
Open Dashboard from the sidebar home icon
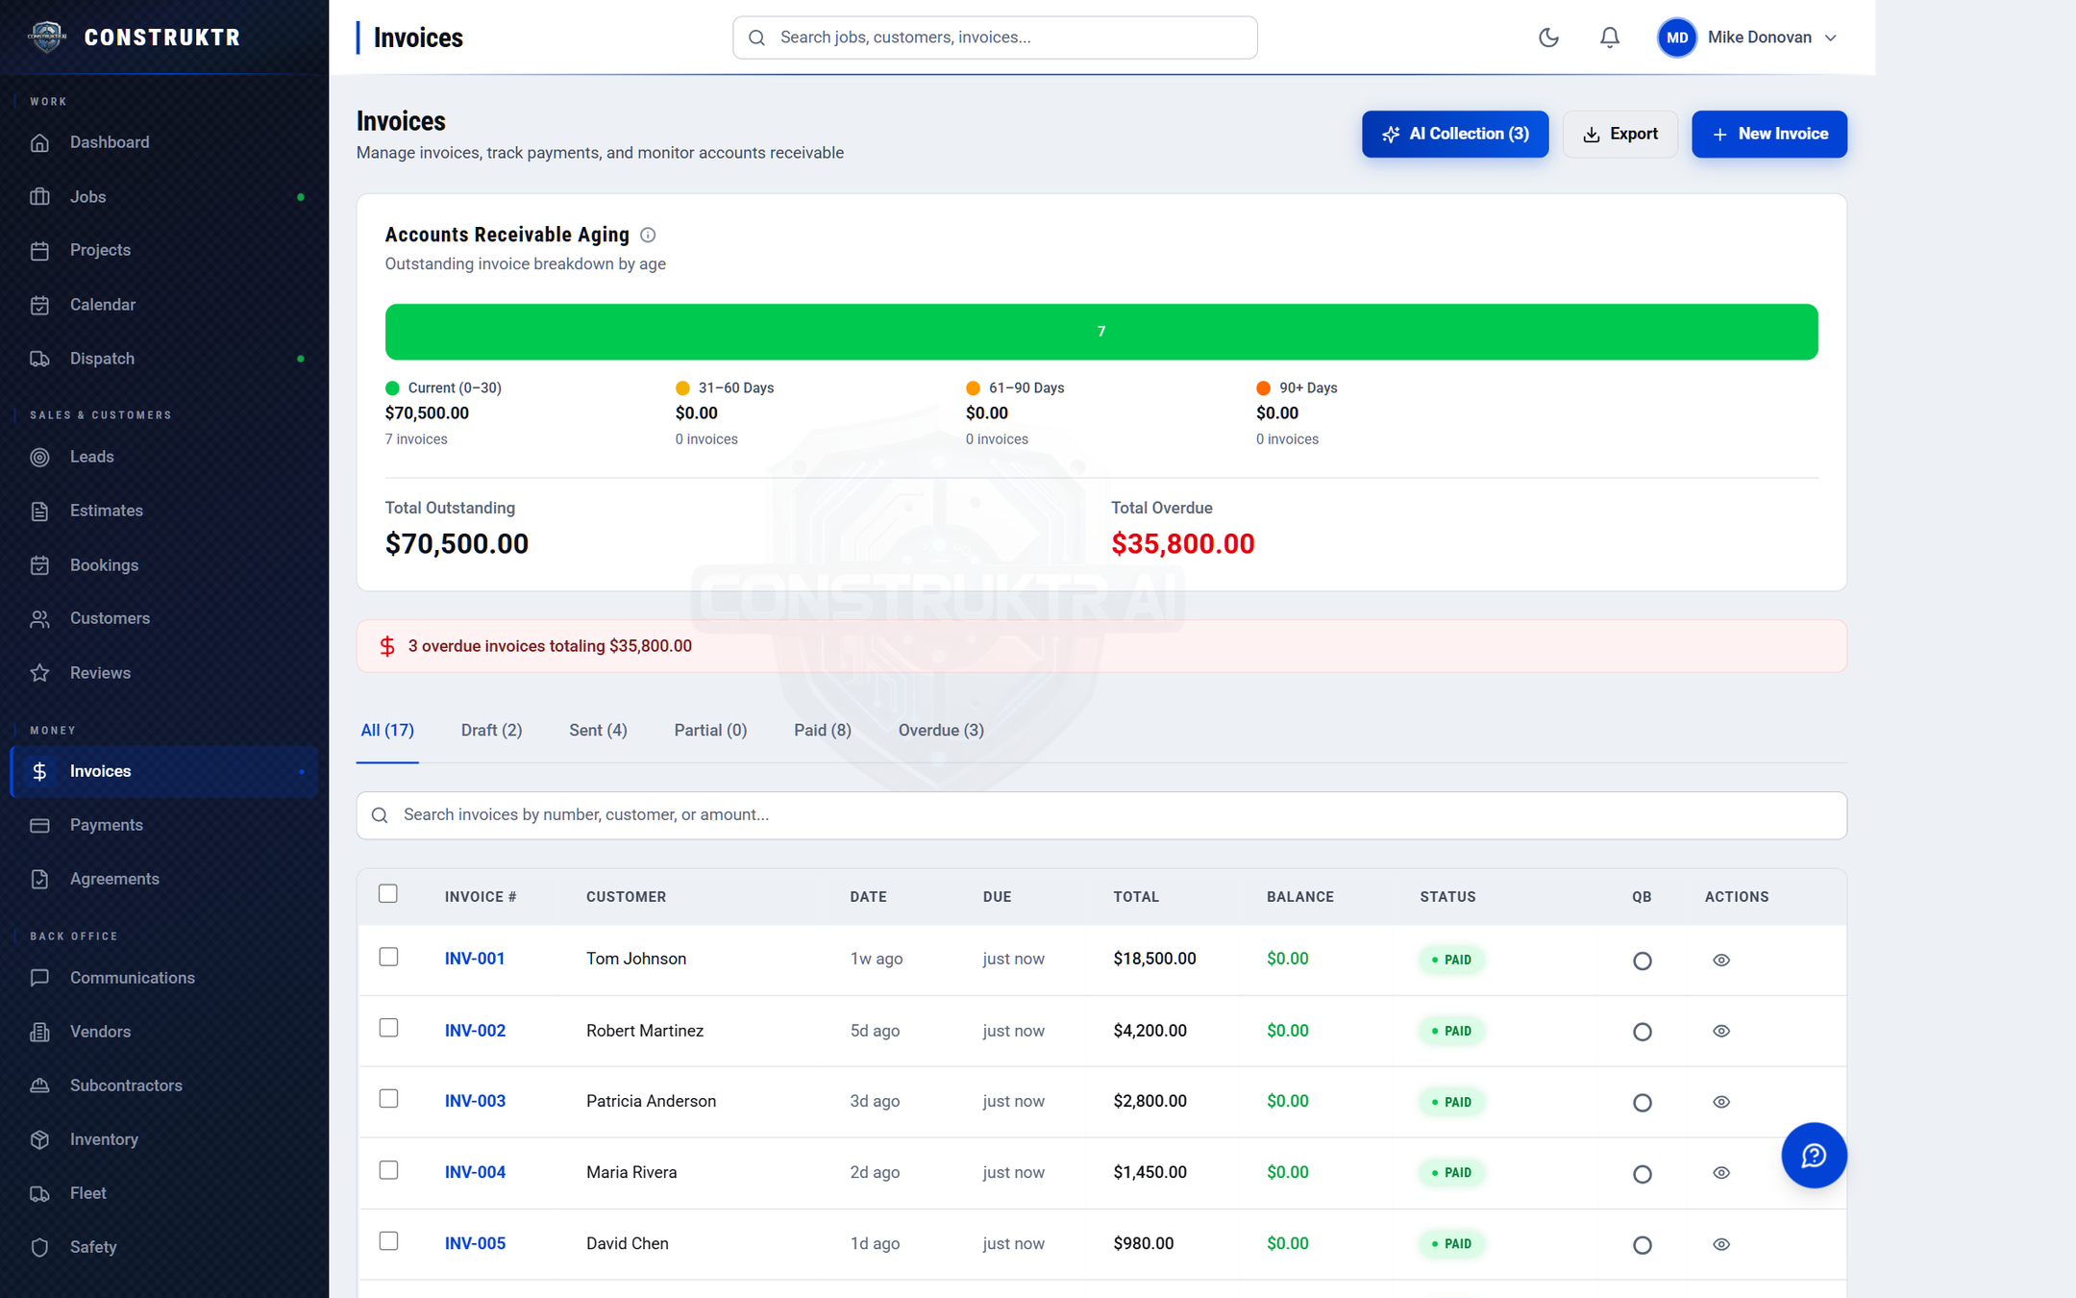click(39, 142)
